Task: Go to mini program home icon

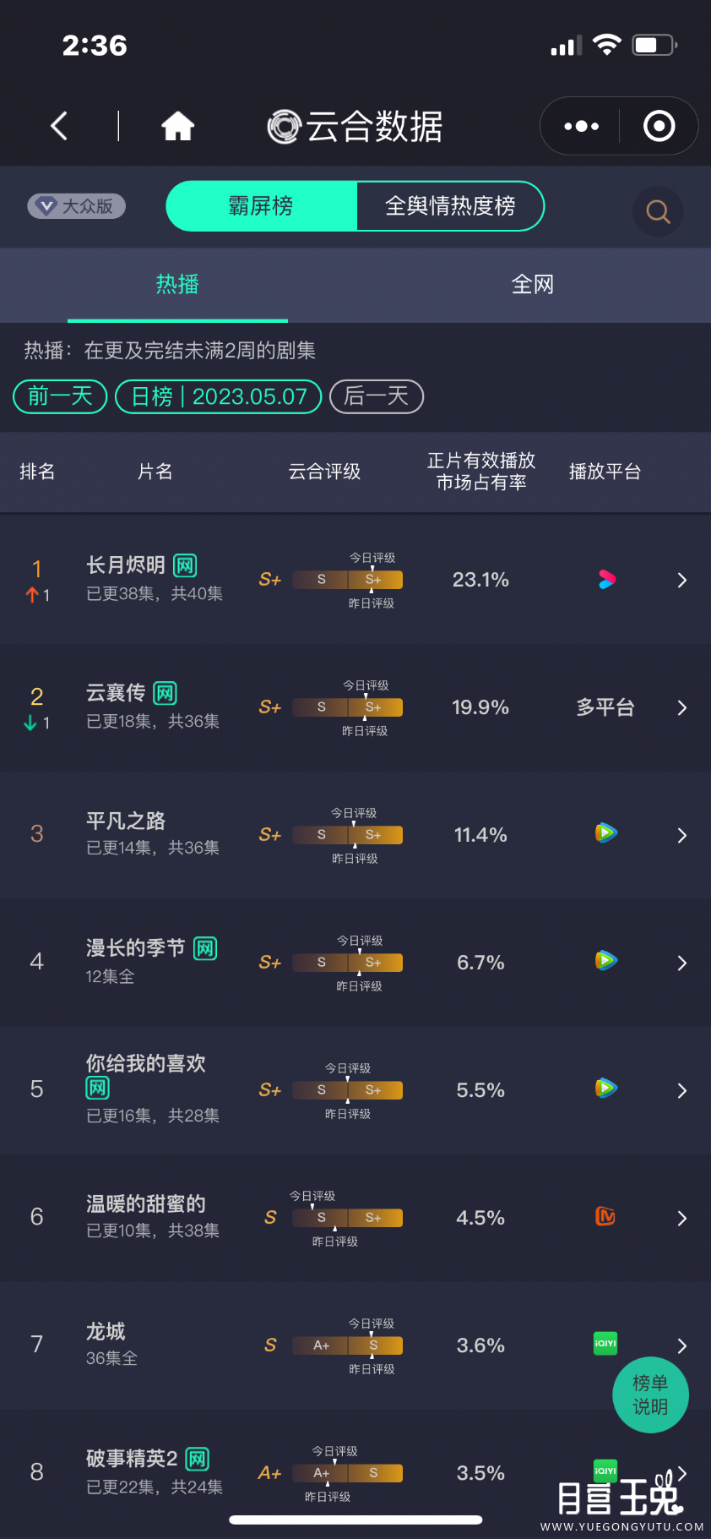Action: pyautogui.click(x=178, y=127)
